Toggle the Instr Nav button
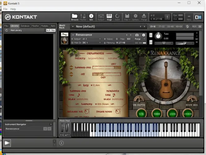This screenshot has width=206, height=155. 50,30
